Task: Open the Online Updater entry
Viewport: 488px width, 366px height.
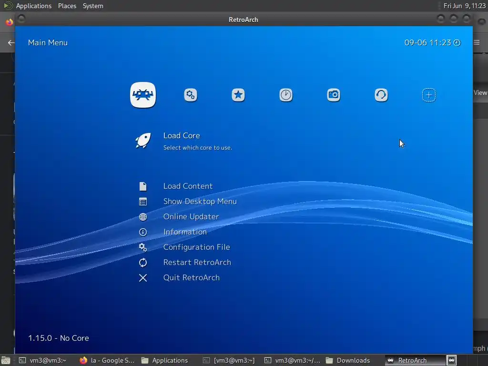Action: coord(191,217)
